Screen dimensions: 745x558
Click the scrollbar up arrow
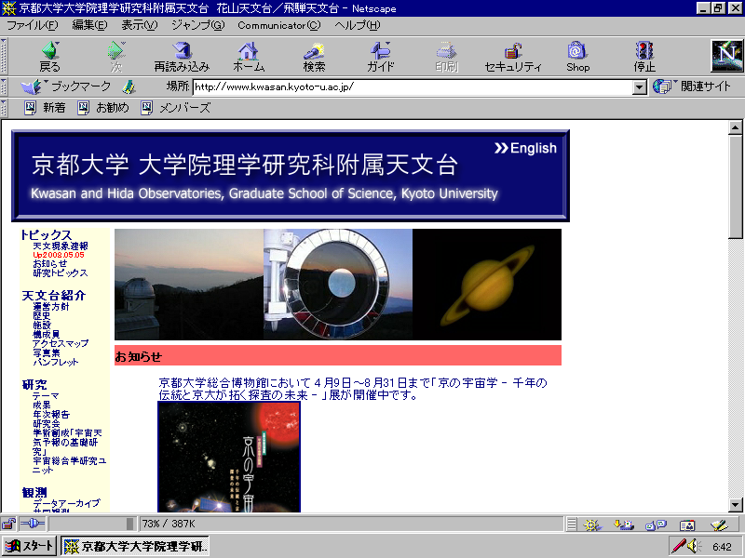(x=736, y=127)
